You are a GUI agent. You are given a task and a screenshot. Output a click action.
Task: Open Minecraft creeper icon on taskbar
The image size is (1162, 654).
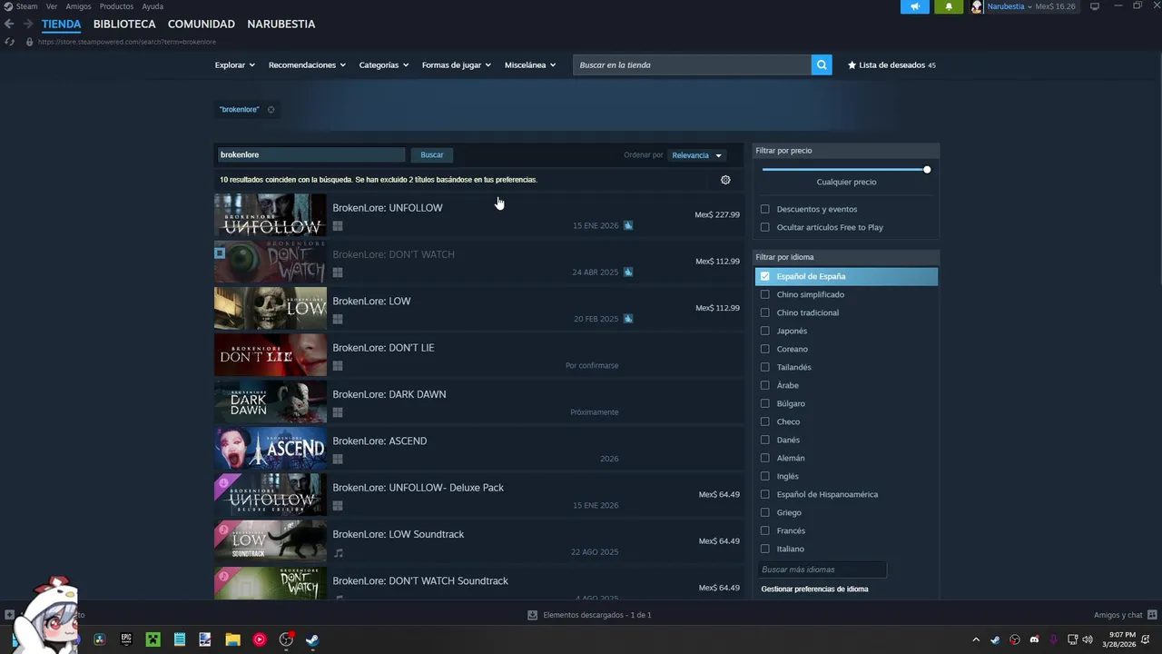[x=153, y=639]
